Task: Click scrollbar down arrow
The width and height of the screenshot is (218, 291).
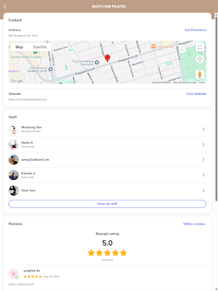Action: click(216, 289)
